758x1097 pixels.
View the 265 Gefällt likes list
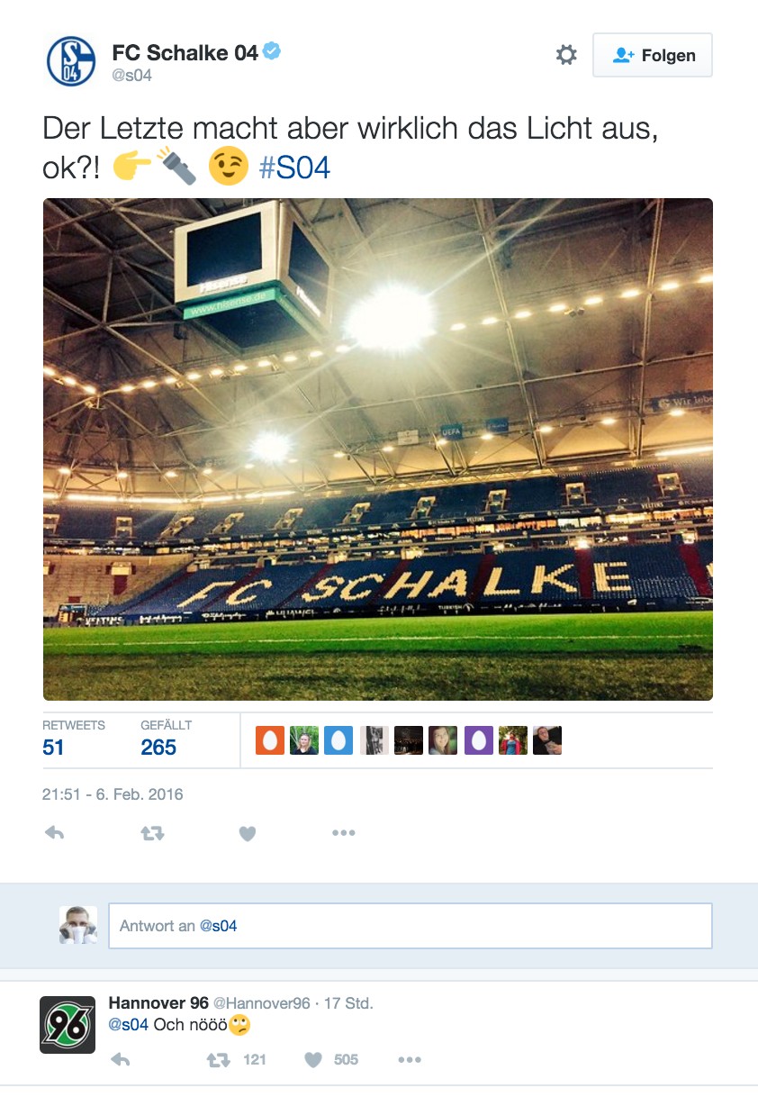click(x=158, y=747)
